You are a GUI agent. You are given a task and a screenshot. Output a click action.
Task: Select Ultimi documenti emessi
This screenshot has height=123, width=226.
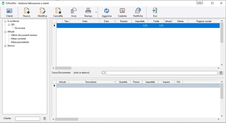point(24,35)
